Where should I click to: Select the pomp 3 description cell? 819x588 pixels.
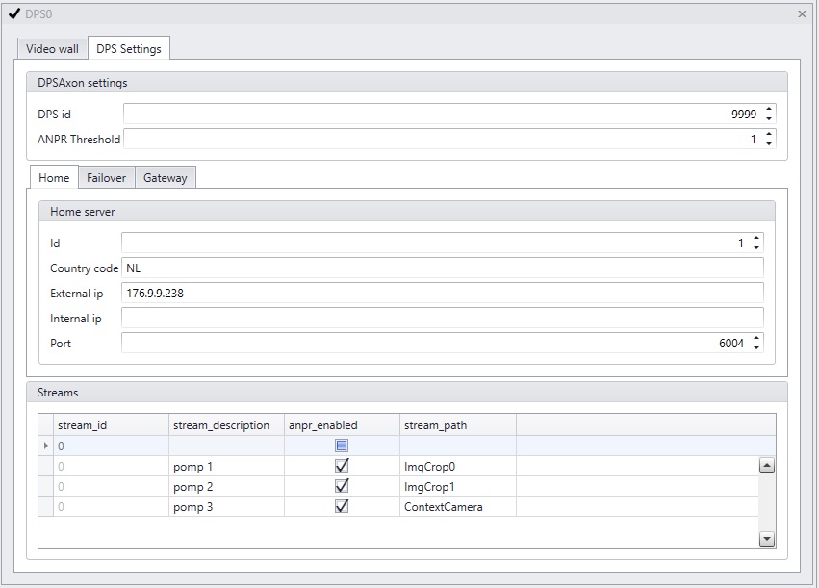click(227, 507)
